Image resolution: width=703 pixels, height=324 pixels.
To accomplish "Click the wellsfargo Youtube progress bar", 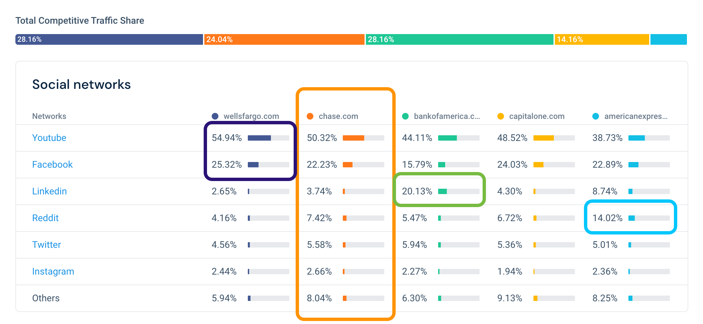I will tap(269, 138).
